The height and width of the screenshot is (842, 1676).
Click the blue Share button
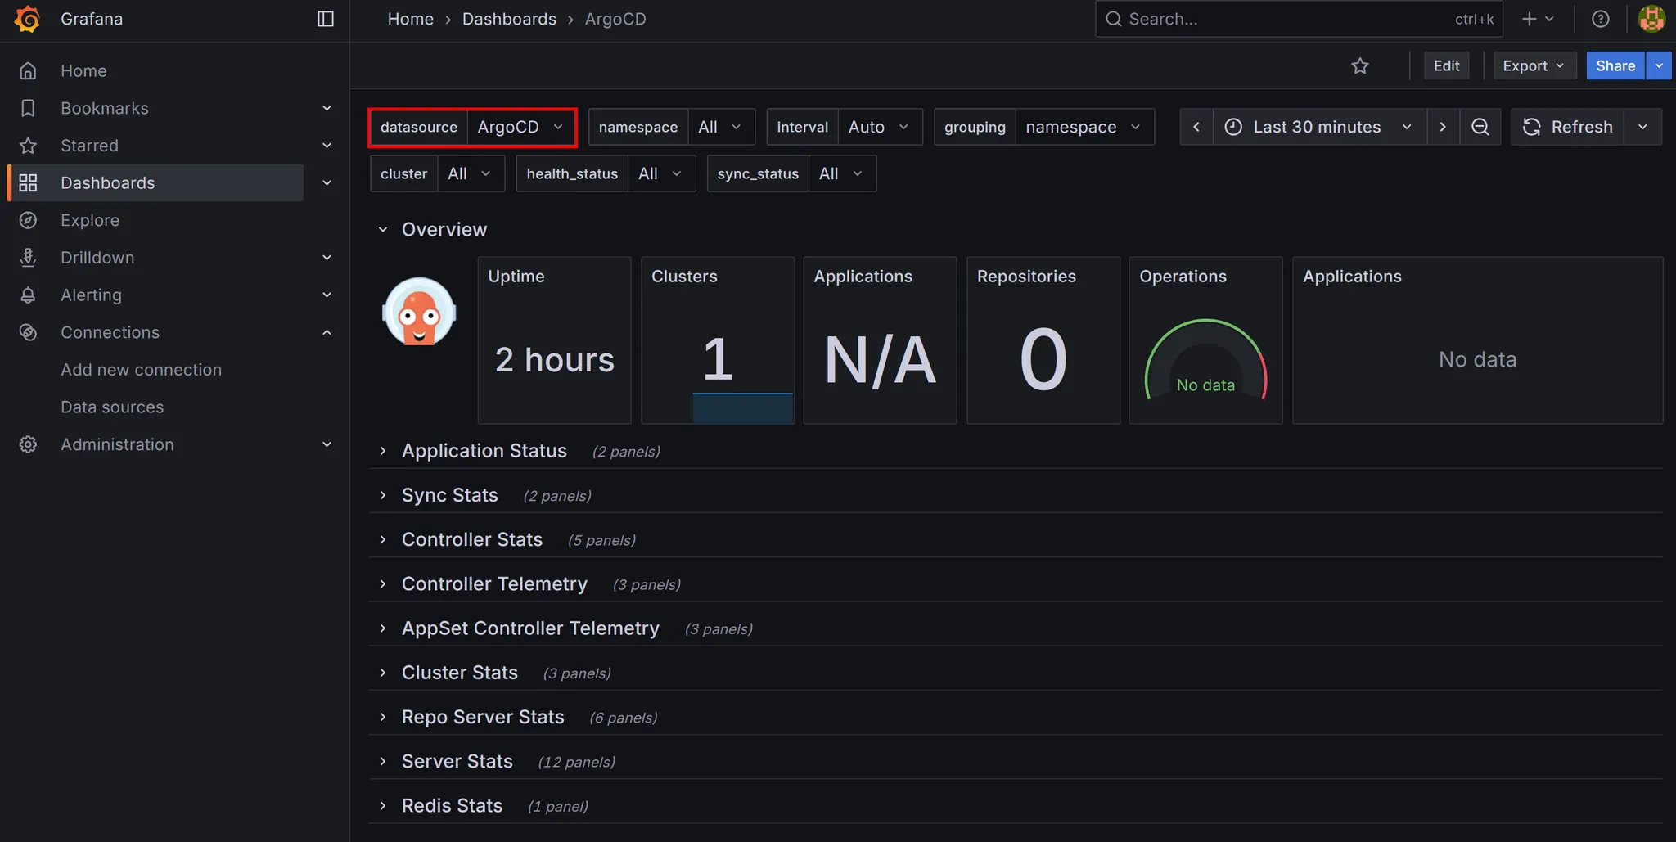tap(1615, 65)
